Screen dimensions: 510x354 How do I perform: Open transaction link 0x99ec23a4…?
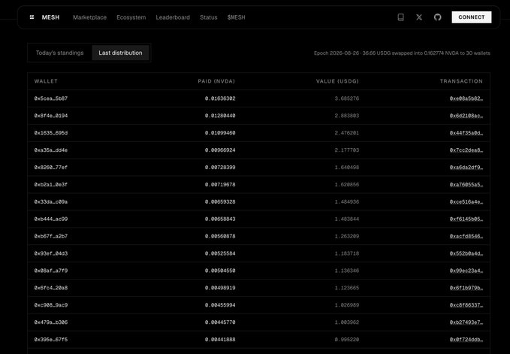pyautogui.click(x=466, y=271)
